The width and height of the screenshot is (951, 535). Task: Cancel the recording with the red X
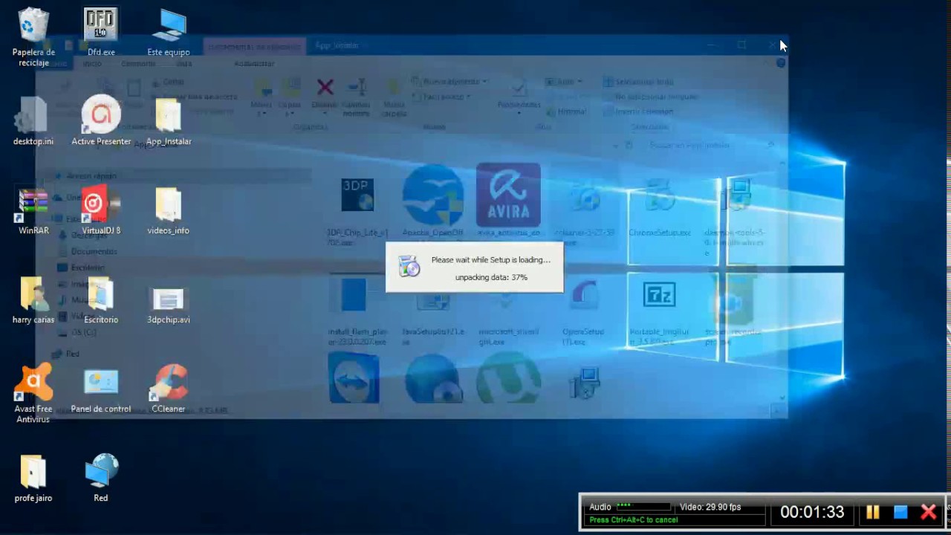tap(929, 512)
